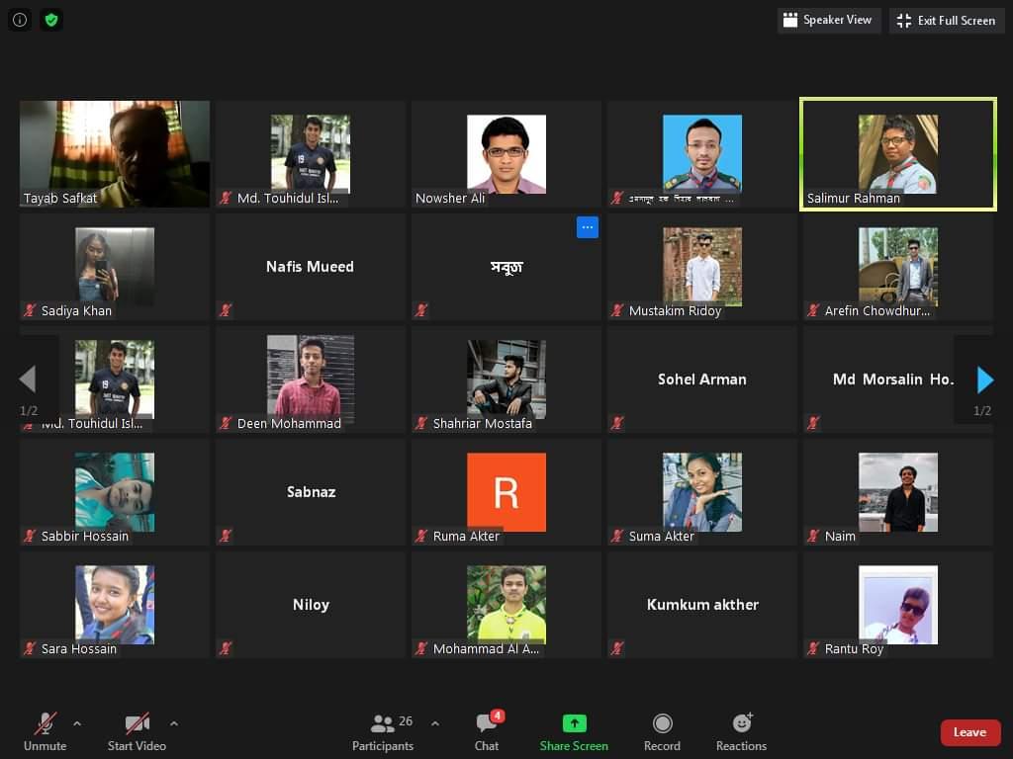
Task: Switch to Speaker View
Action: tap(828, 20)
